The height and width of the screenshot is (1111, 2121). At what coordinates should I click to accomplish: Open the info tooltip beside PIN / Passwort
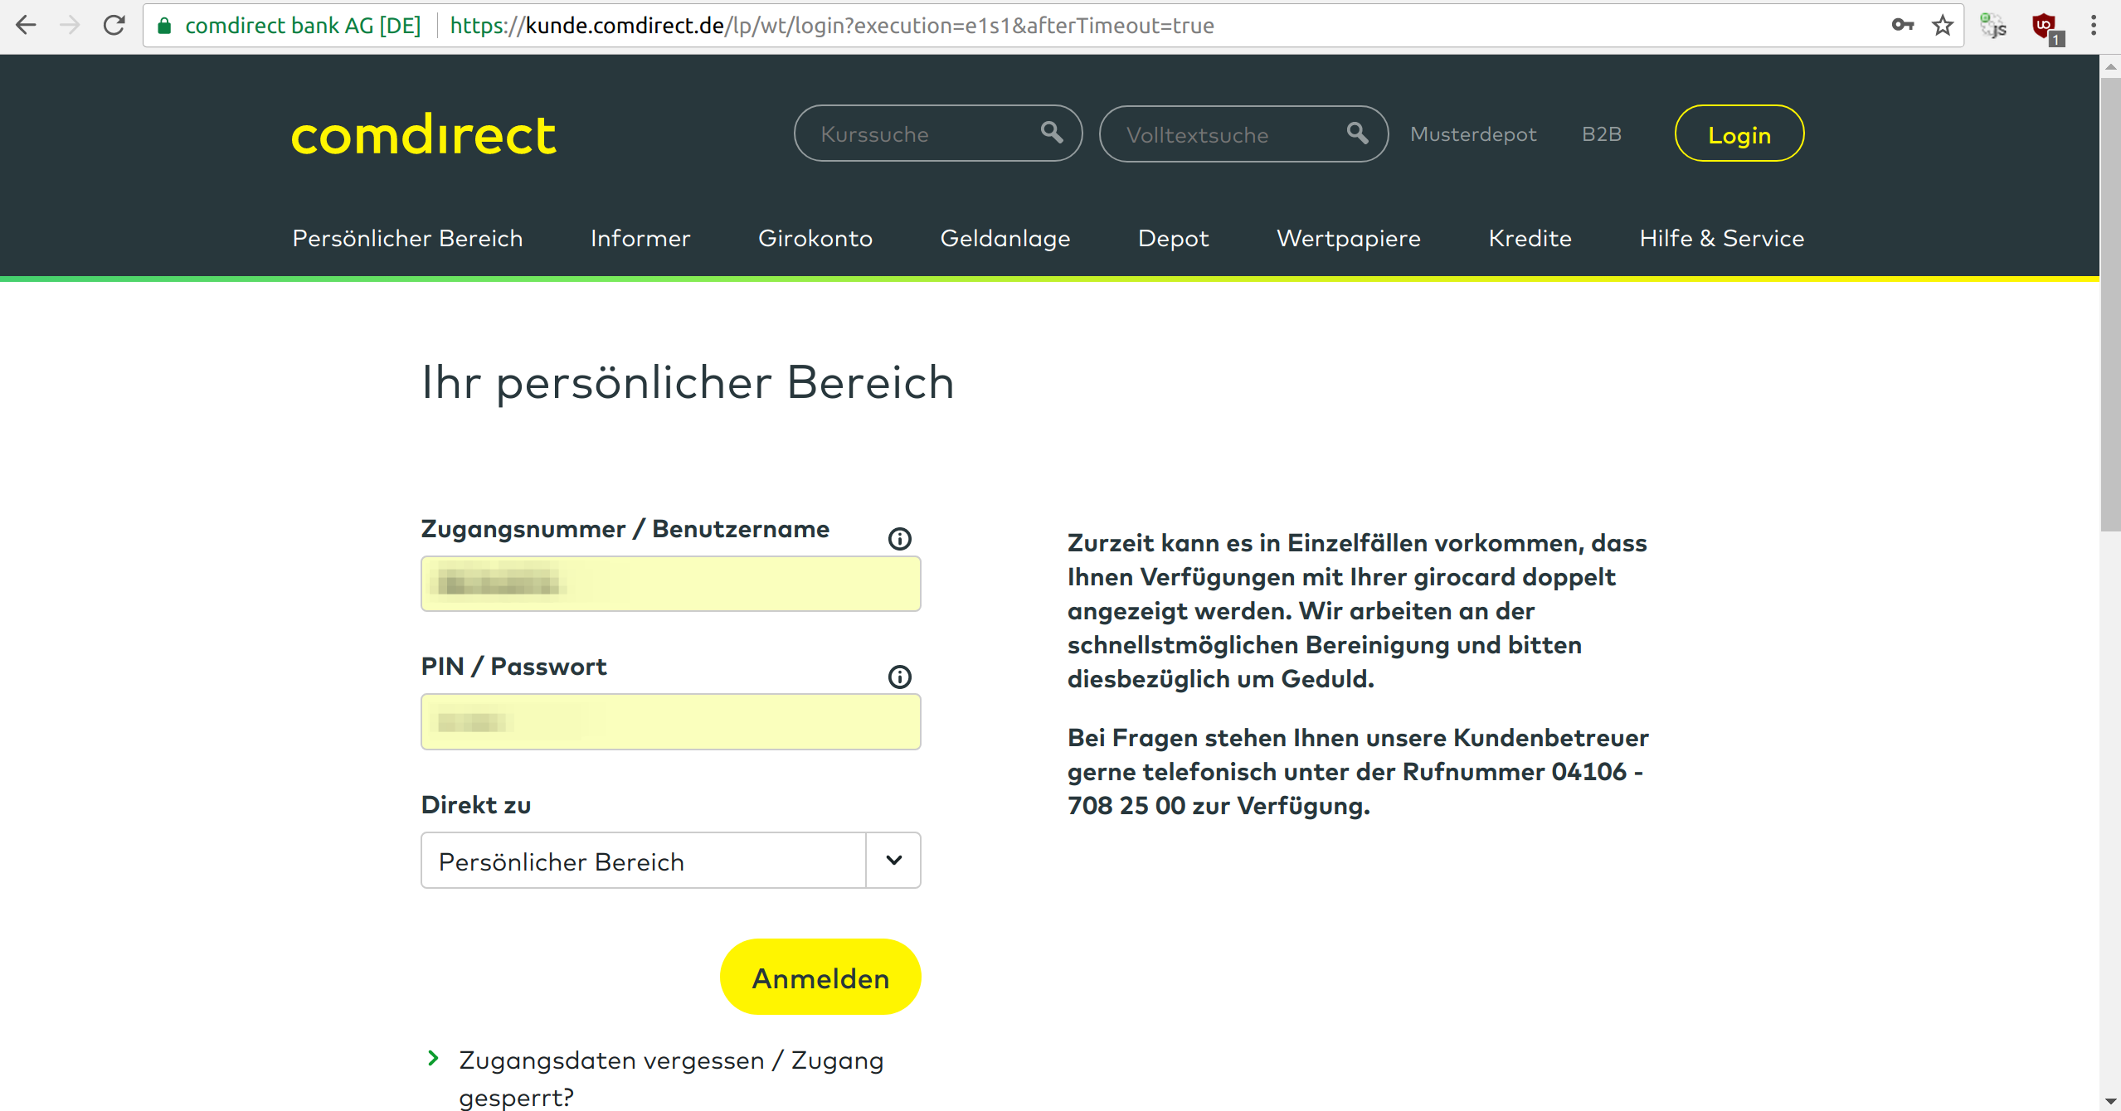coord(899,676)
